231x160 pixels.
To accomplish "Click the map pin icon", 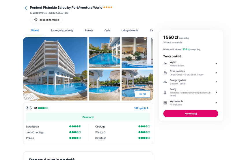I will pyautogui.click(x=36, y=20).
